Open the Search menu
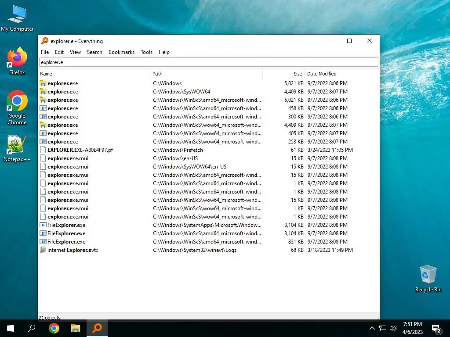 [94, 52]
